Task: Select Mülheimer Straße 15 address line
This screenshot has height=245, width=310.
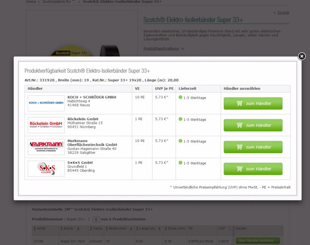Action: [85, 123]
